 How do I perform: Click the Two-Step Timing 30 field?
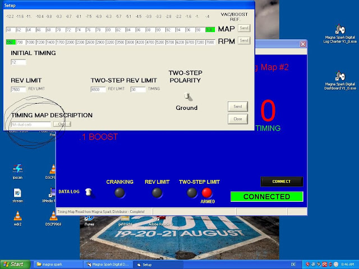pyautogui.click(x=138, y=90)
